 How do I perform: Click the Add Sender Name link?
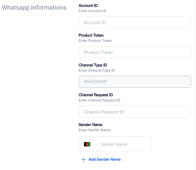(104, 159)
